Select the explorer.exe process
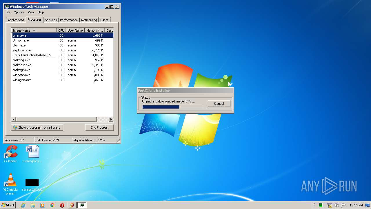The image size is (371, 209). click(62, 50)
